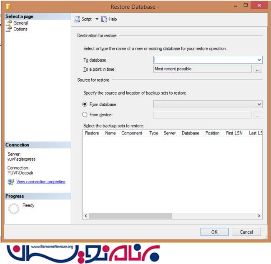Image resolution: width=271 pixels, height=264 pixels.
Task: Open the Help icon in toolbar
Action: click(104, 19)
